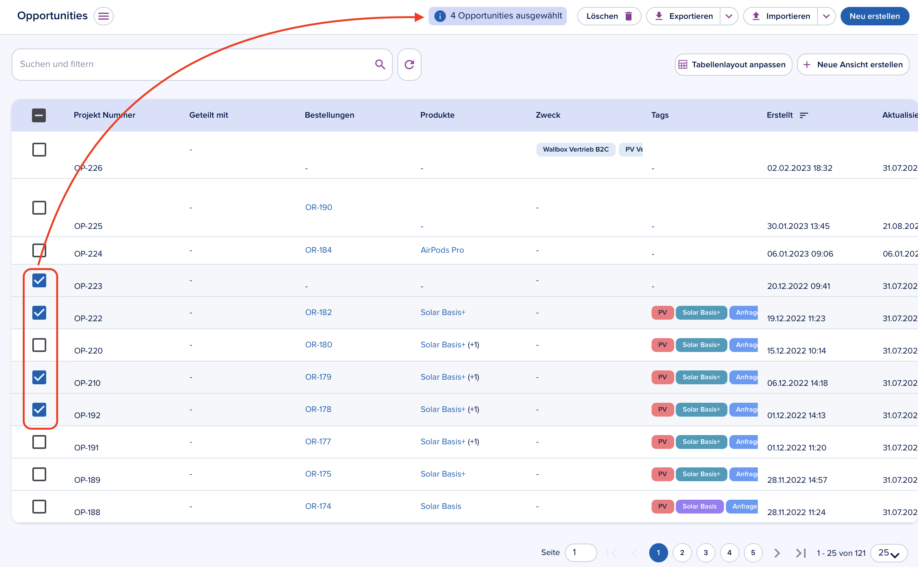Open order link OR-174
The height and width of the screenshot is (567, 918).
[318, 506]
